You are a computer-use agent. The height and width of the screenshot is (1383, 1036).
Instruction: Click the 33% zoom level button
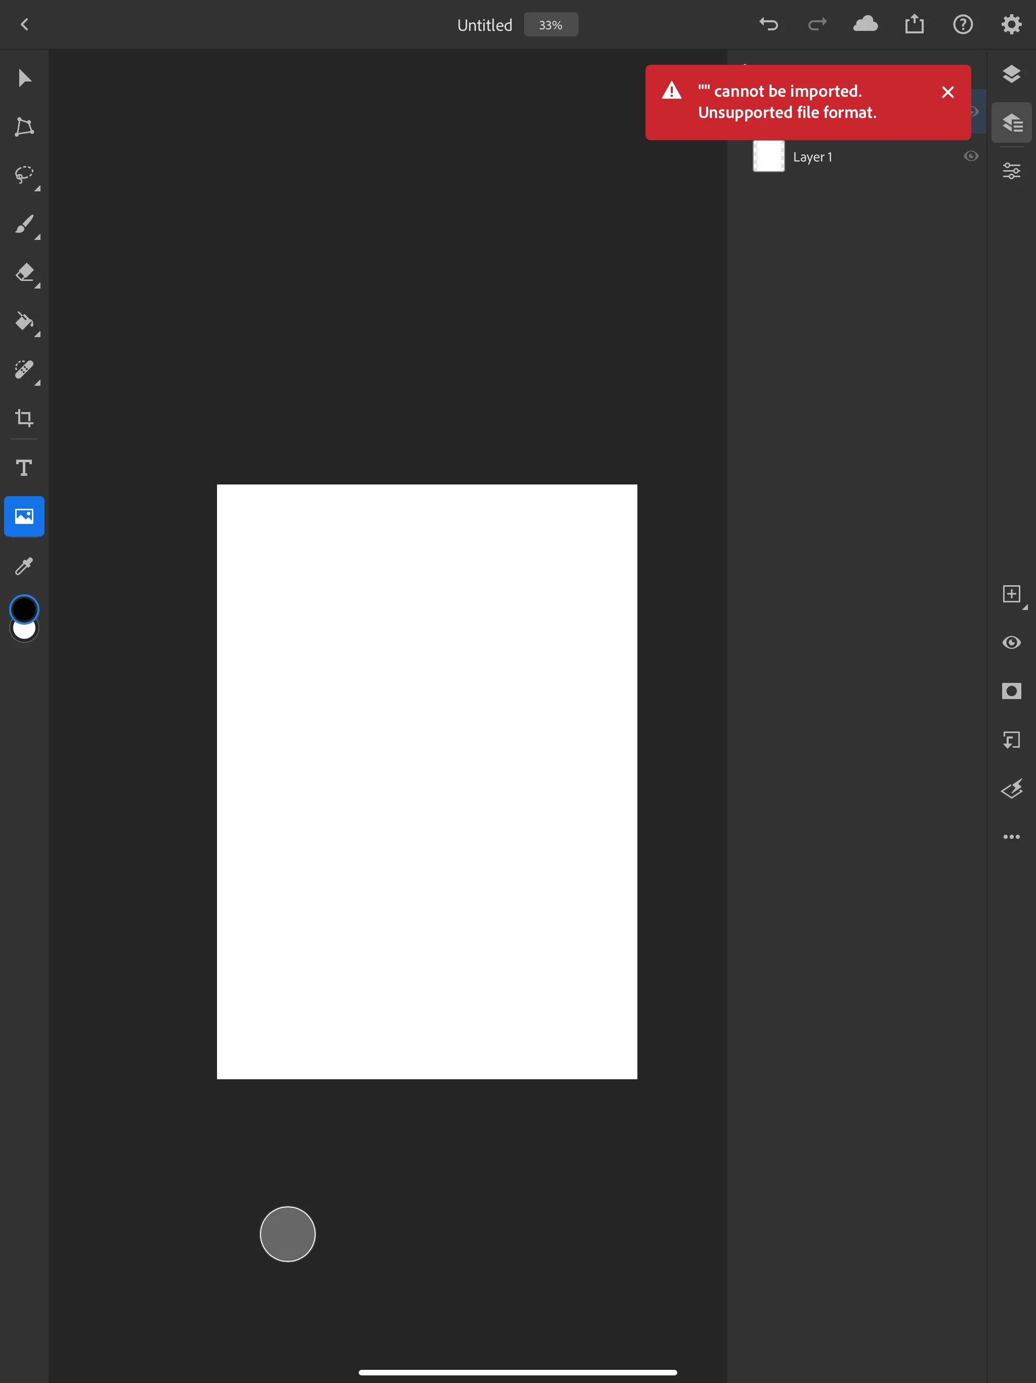tap(550, 25)
